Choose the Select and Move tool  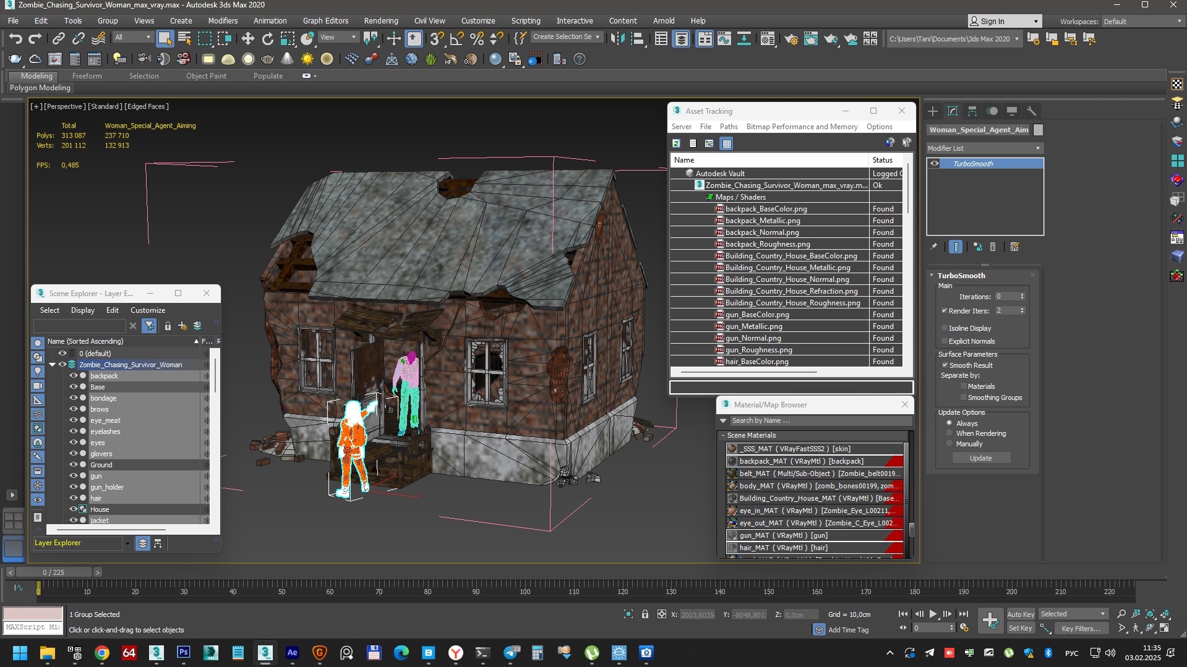point(248,38)
